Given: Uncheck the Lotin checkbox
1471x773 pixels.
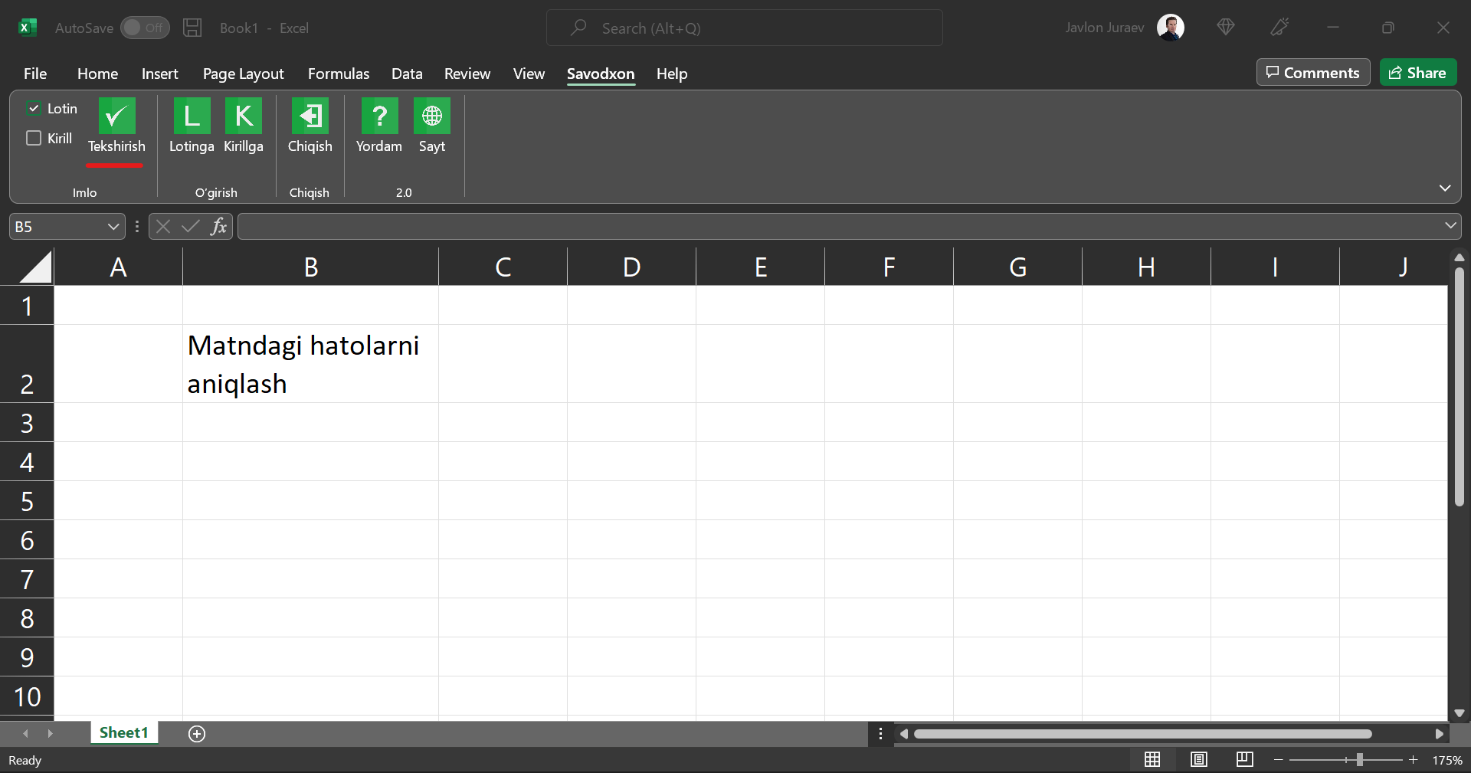Looking at the screenshot, I should (34, 109).
